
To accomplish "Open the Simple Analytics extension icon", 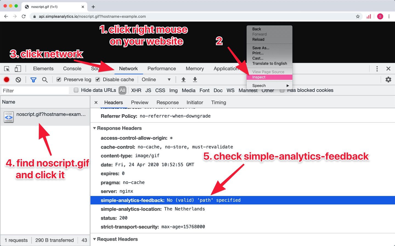I will click(369, 16).
